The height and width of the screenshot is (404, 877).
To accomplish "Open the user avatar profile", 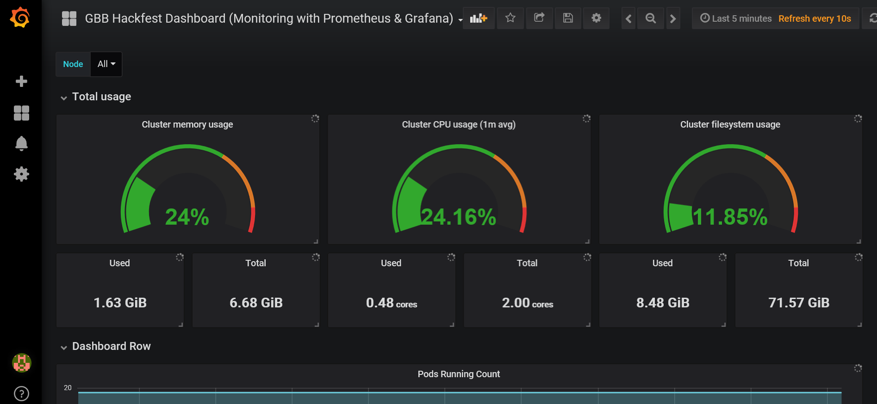I will pos(21,363).
